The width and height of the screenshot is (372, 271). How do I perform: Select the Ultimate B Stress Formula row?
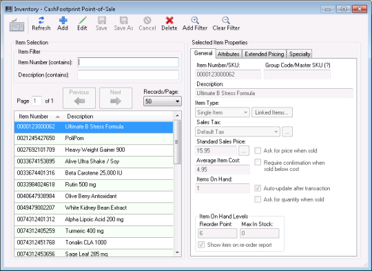point(94,127)
